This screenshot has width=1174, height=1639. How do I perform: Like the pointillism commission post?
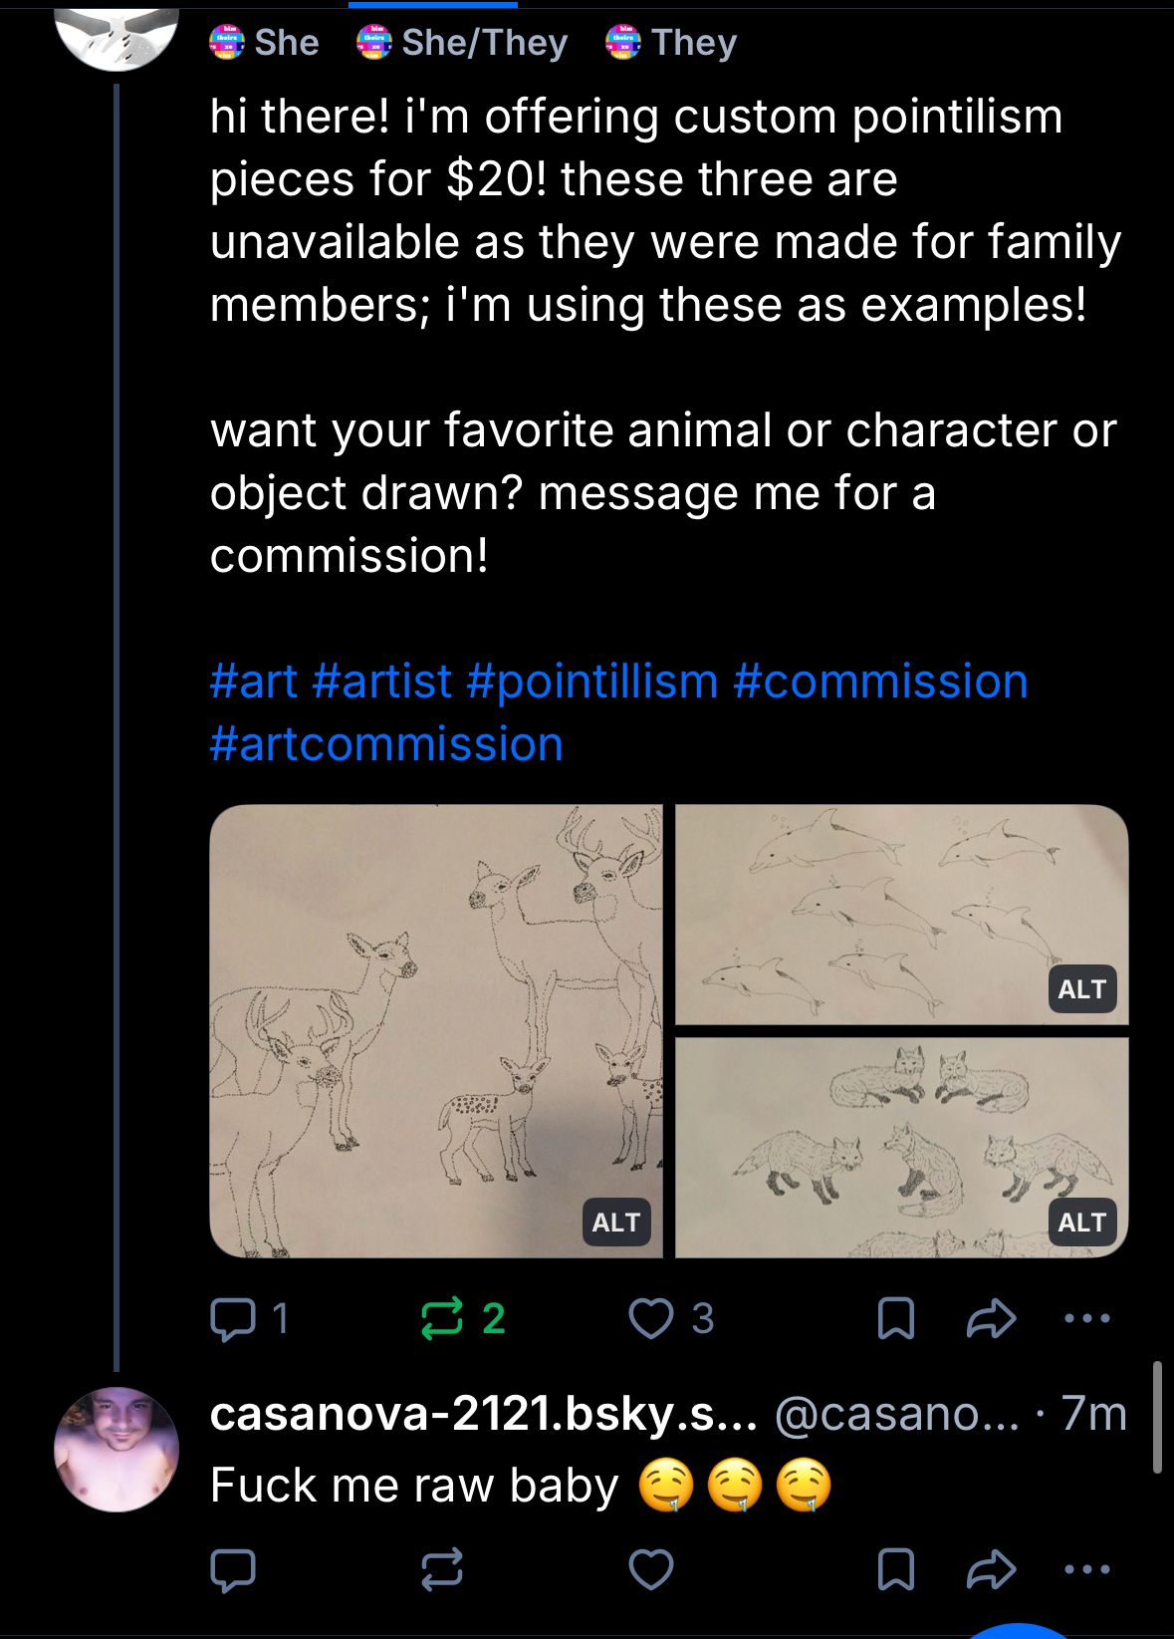pos(651,1319)
